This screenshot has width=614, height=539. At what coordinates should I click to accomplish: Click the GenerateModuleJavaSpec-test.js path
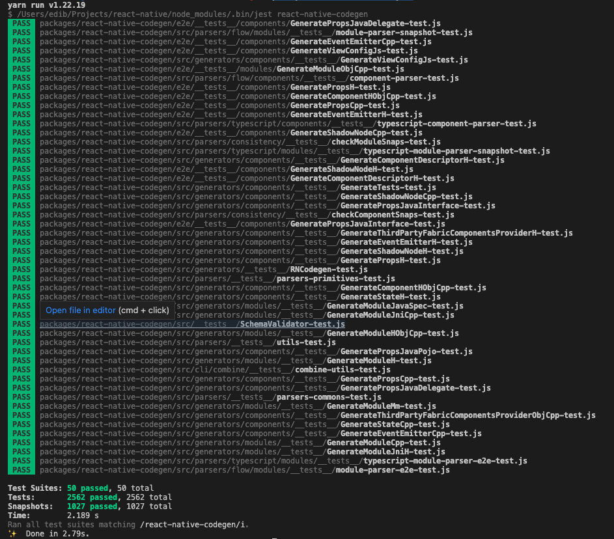[320, 306]
